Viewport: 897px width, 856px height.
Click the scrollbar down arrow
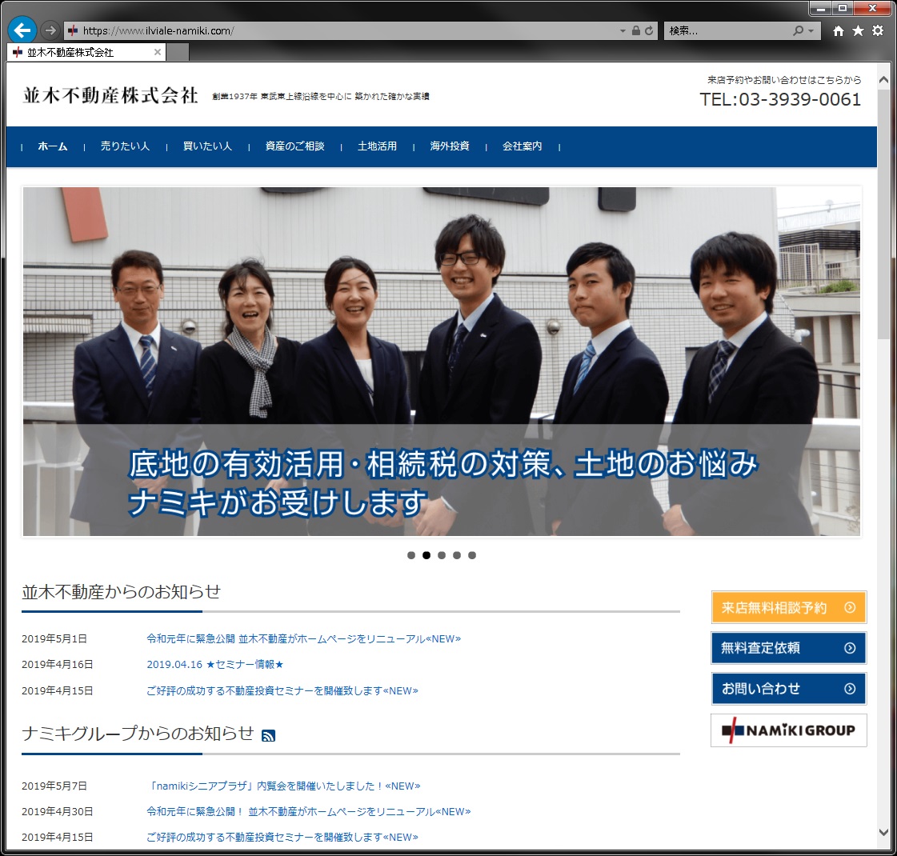click(883, 832)
